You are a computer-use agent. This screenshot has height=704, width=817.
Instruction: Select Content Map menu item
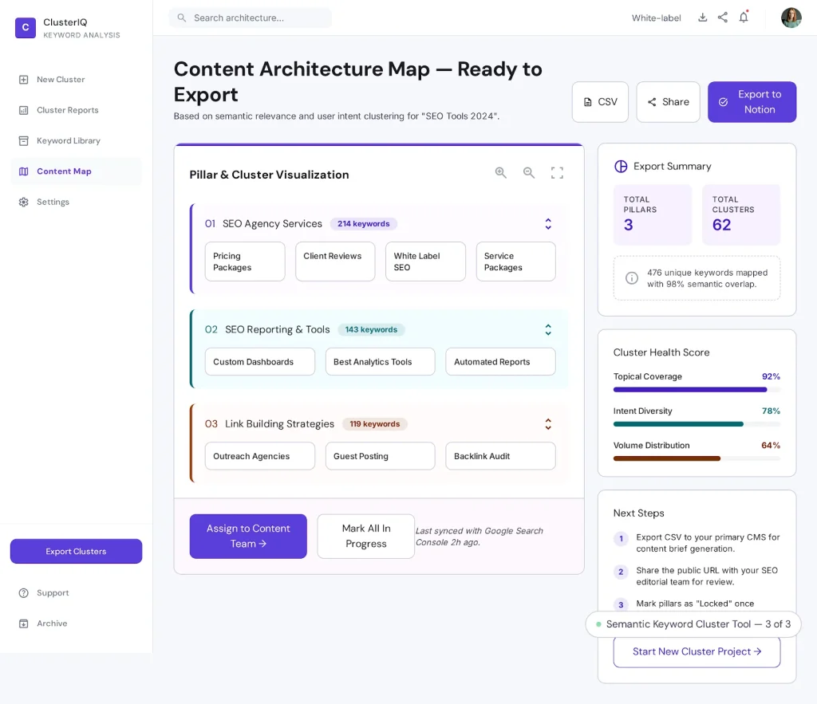tap(76, 171)
